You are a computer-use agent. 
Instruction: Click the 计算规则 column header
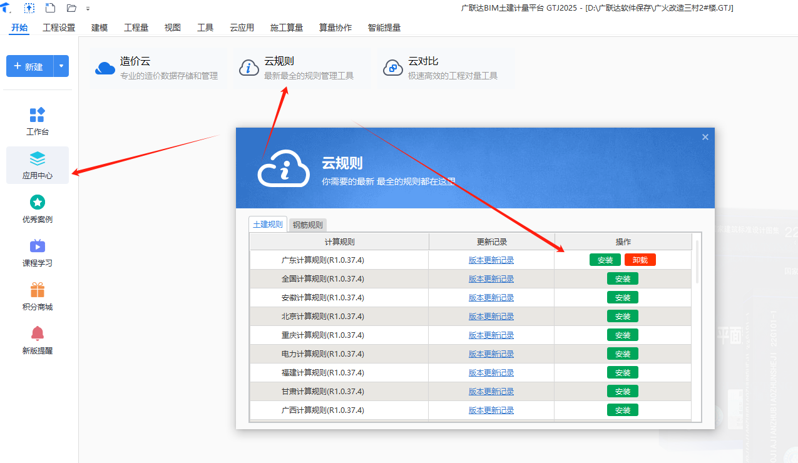pyautogui.click(x=339, y=242)
